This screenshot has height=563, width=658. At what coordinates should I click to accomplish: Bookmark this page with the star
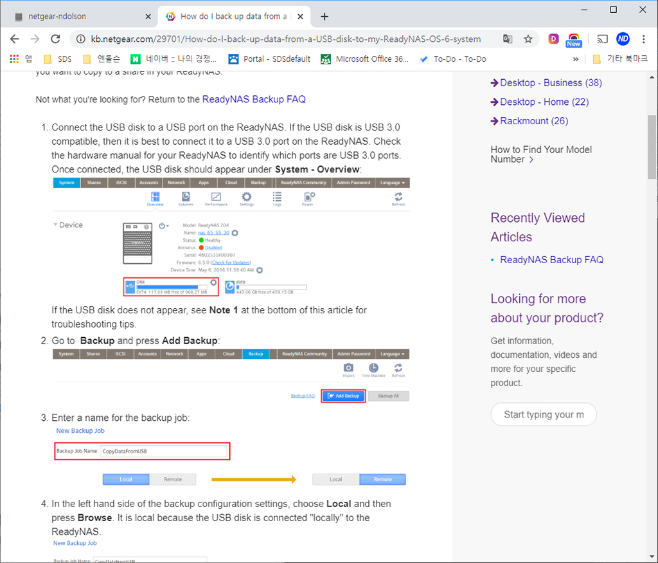coord(528,39)
